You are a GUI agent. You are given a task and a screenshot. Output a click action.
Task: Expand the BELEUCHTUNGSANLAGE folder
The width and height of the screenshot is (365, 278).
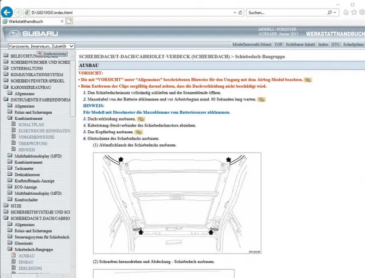(x=7, y=56)
